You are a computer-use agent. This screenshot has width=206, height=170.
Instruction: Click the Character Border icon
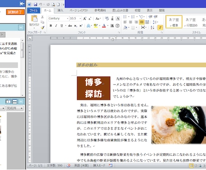pos(118,18)
